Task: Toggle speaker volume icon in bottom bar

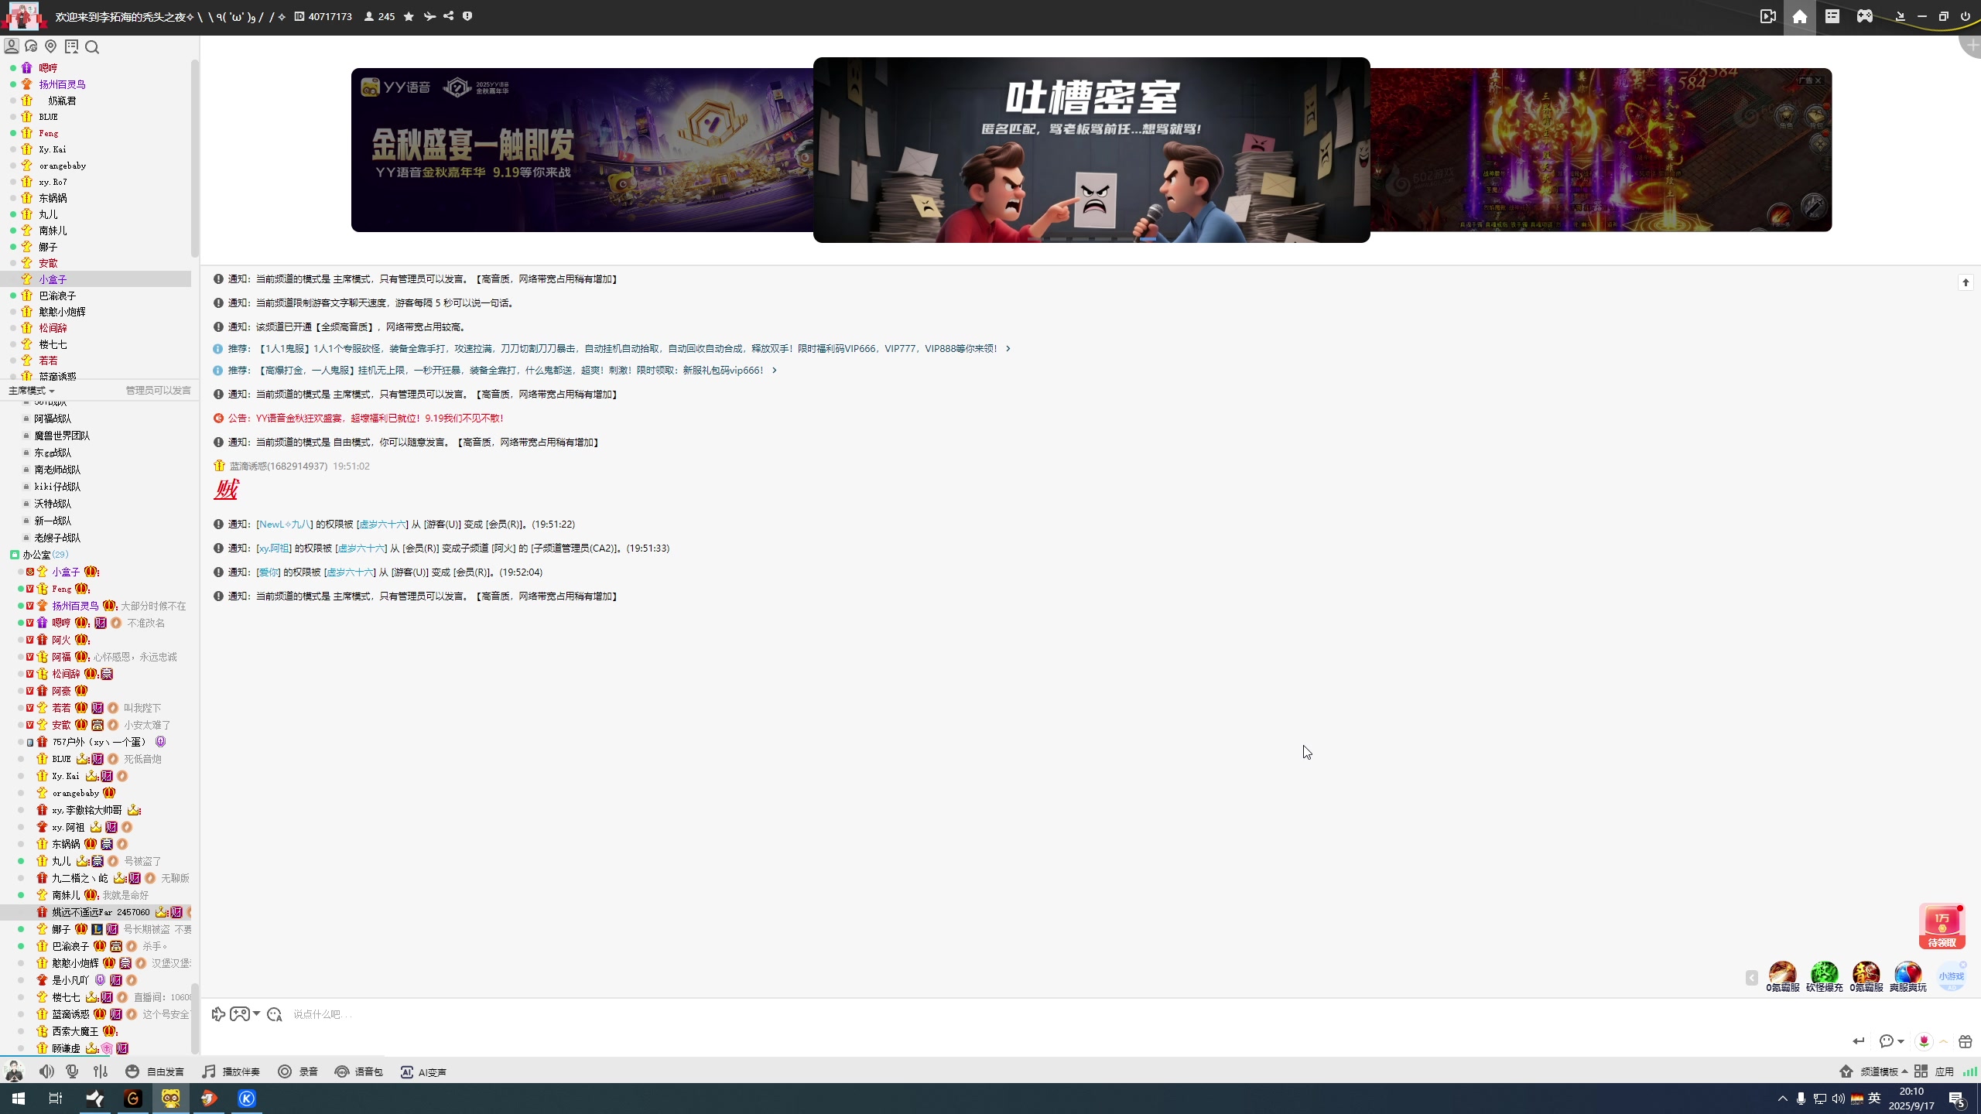Action: pos(47,1071)
